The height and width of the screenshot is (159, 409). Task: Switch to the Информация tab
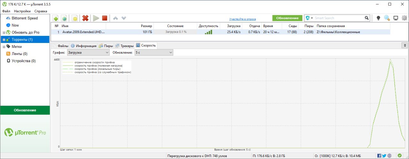pyautogui.click(x=83, y=46)
